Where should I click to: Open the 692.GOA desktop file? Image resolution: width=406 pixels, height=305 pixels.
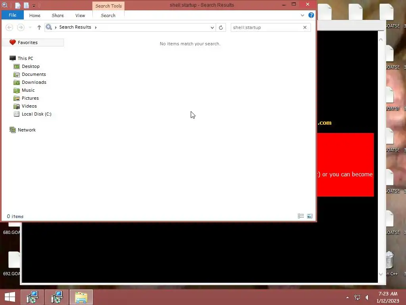click(x=11, y=264)
